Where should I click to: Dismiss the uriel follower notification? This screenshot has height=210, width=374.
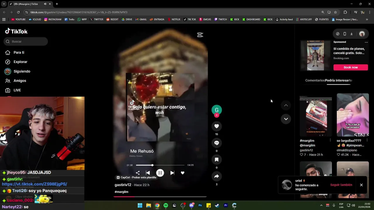tap(361, 185)
